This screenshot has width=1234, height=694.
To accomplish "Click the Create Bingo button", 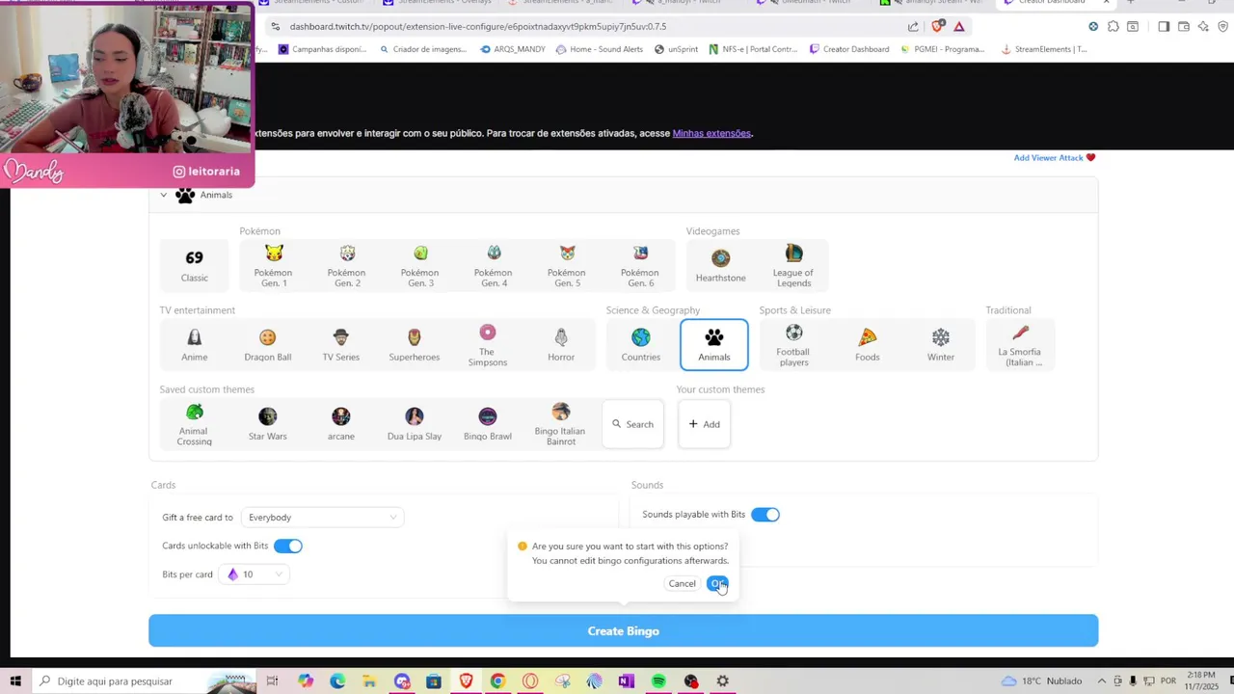I will click(x=623, y=631).
